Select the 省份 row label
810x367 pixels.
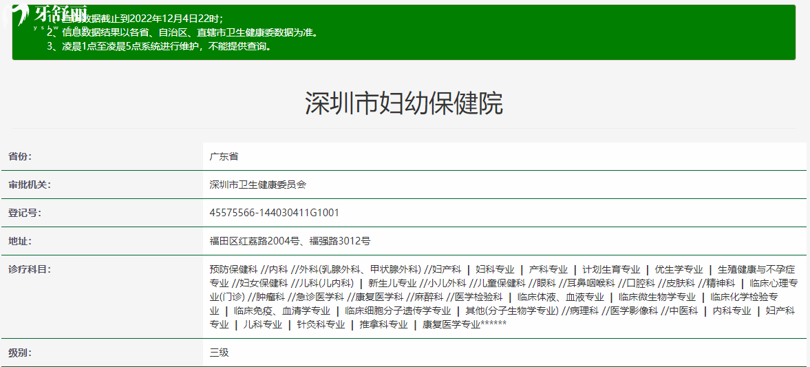click(20, 156)
